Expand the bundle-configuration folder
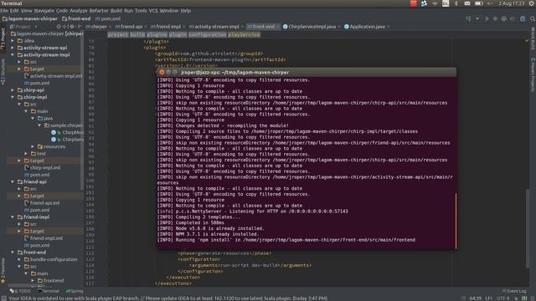 (x=19, y=259)
